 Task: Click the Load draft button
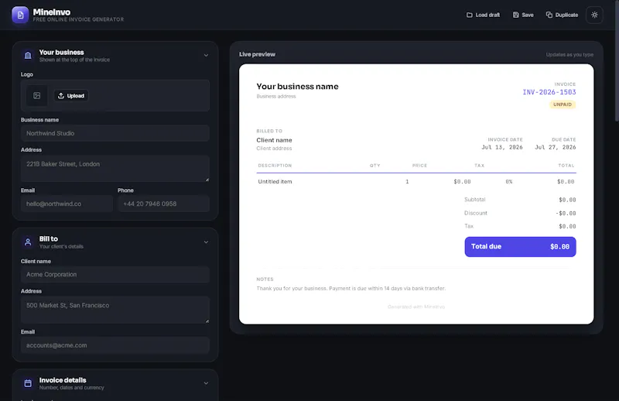(483, 15)
